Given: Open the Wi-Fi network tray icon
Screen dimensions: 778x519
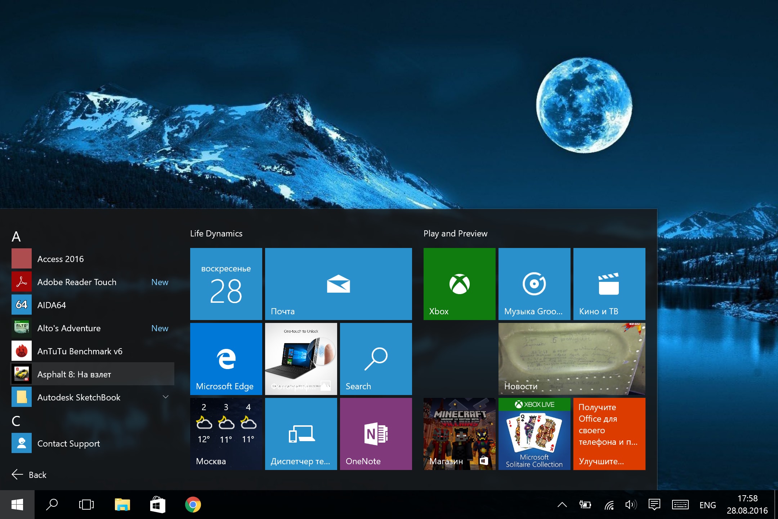Looking at the screenshot, I should [x=609, y=505].
